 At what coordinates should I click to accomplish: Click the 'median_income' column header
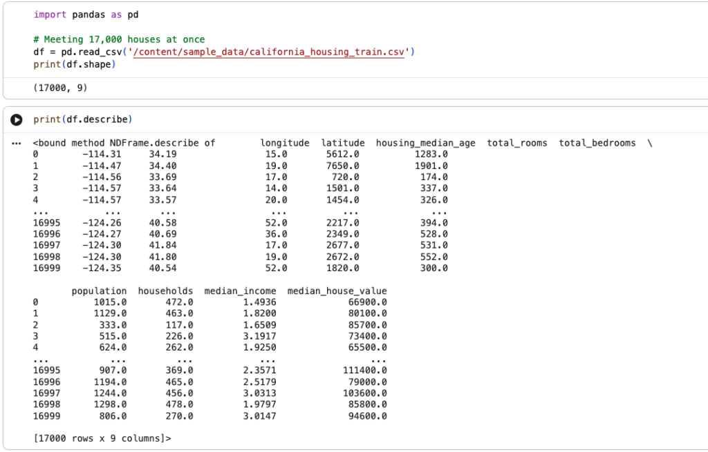[x=240, y=291]
